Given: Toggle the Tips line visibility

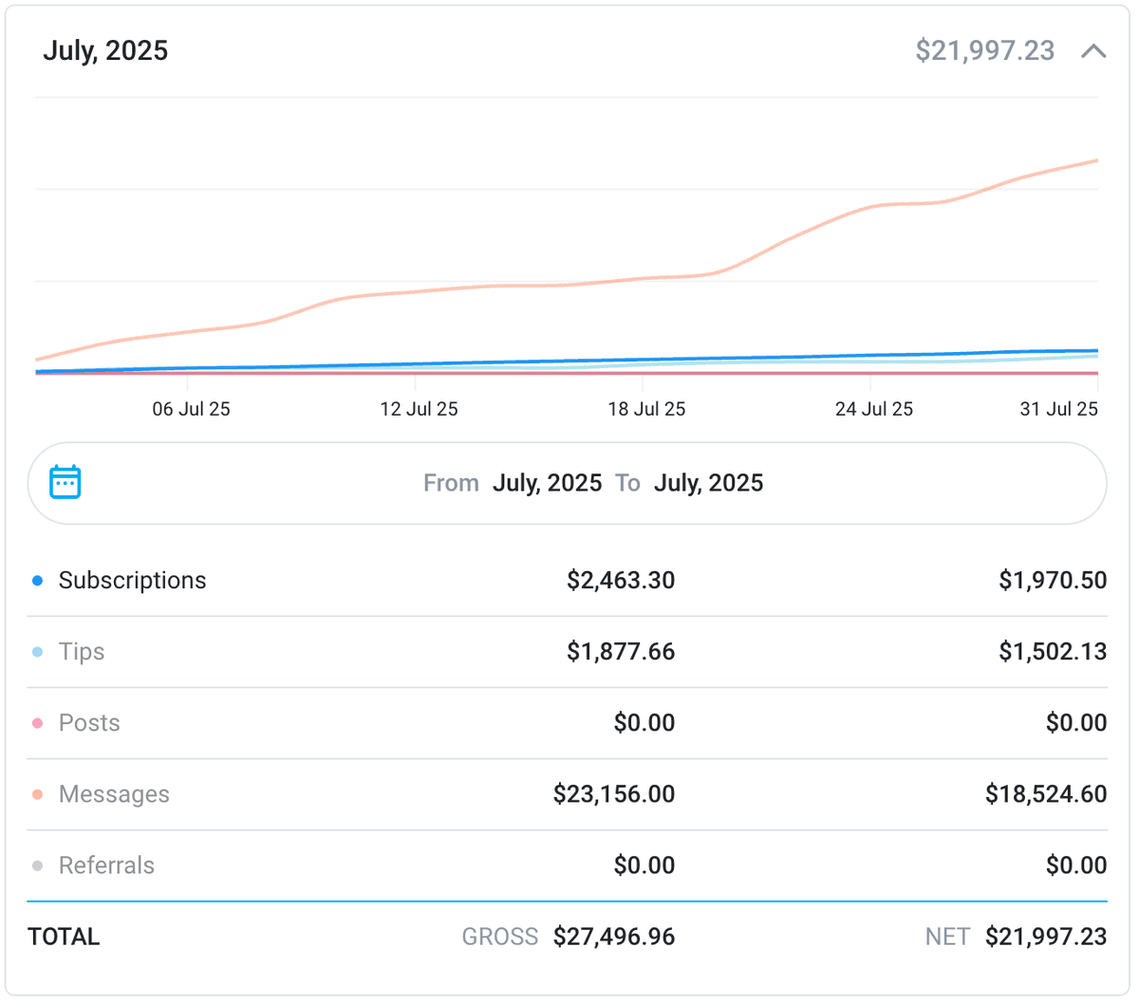Looking at the screenshot, I should 81,651.
